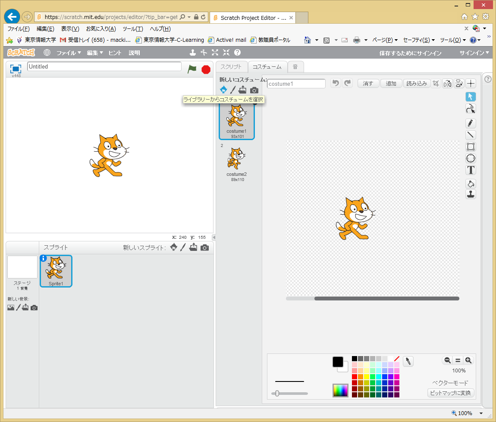Click the costume name input field
The height and width of the screenshot is (422, 496).
(x=296, y=84)
